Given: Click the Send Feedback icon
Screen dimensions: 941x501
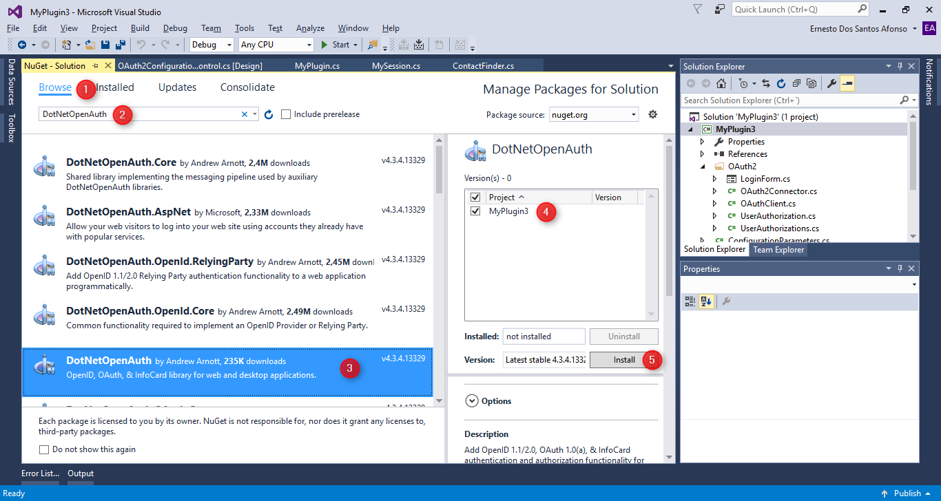Looking at the screenshot, I should 720,9.
